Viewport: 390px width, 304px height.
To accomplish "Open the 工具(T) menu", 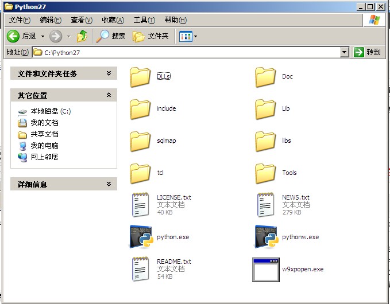I will coord(144,20).
